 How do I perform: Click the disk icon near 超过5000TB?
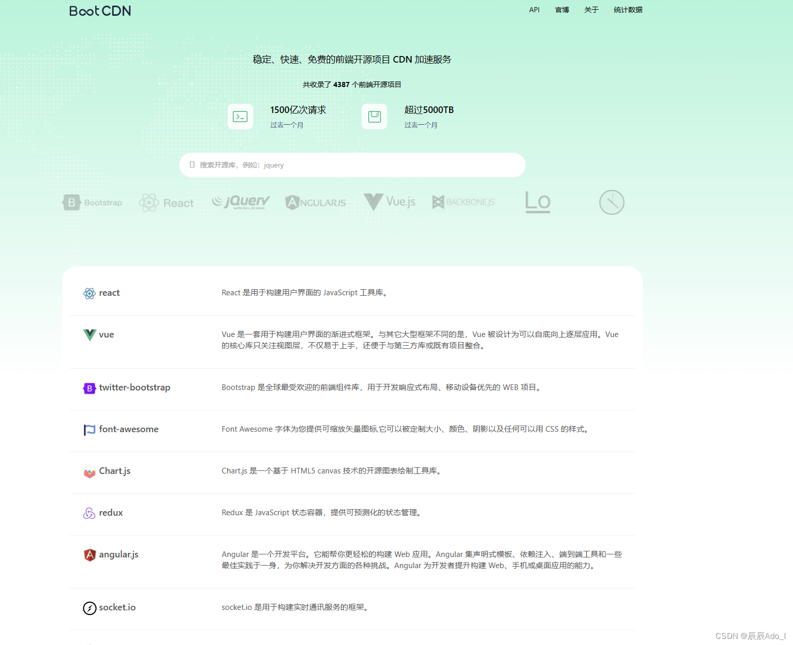tap(374, 116)
